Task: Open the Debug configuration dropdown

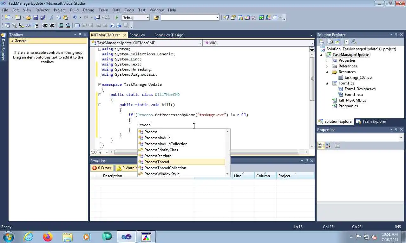Action: (x=148, y=18)
